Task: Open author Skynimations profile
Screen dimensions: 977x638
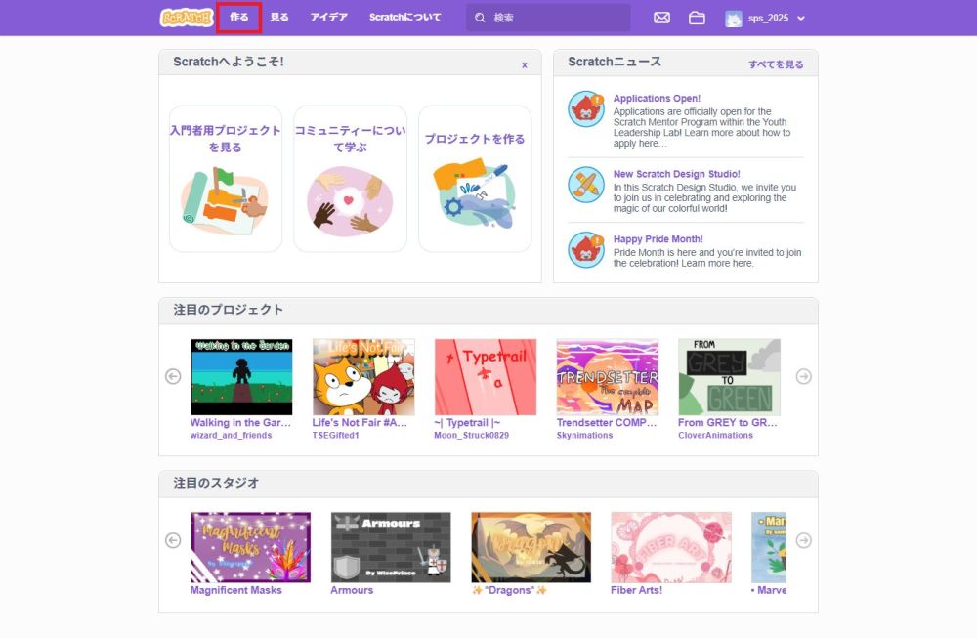Action: coord(584,436)
